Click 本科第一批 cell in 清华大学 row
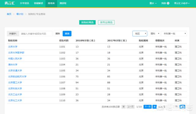 161,65
